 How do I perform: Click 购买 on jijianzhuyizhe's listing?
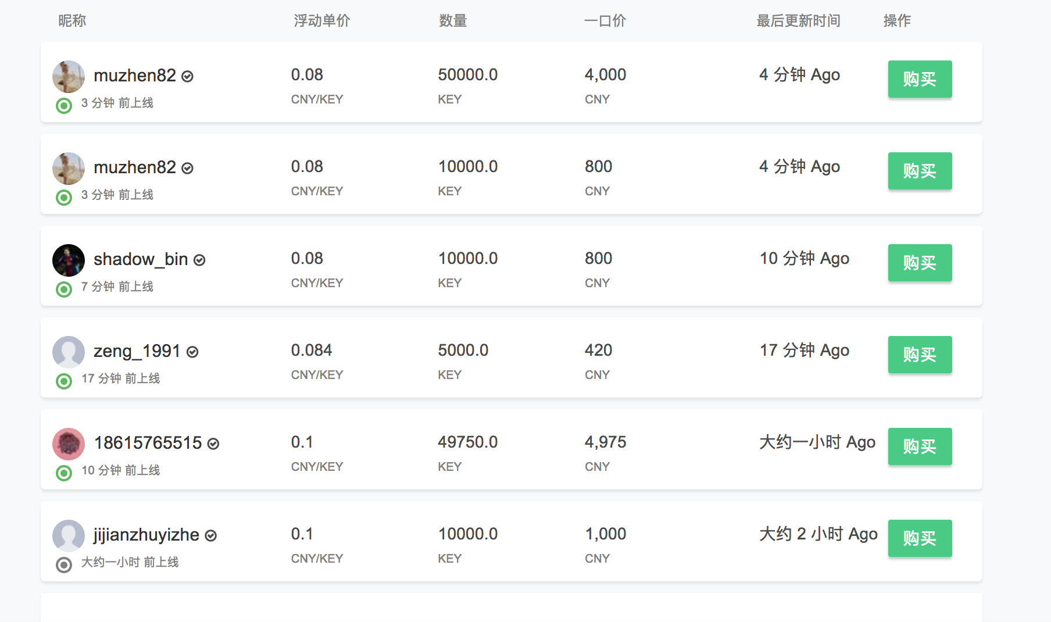click(x=920, y=538)
